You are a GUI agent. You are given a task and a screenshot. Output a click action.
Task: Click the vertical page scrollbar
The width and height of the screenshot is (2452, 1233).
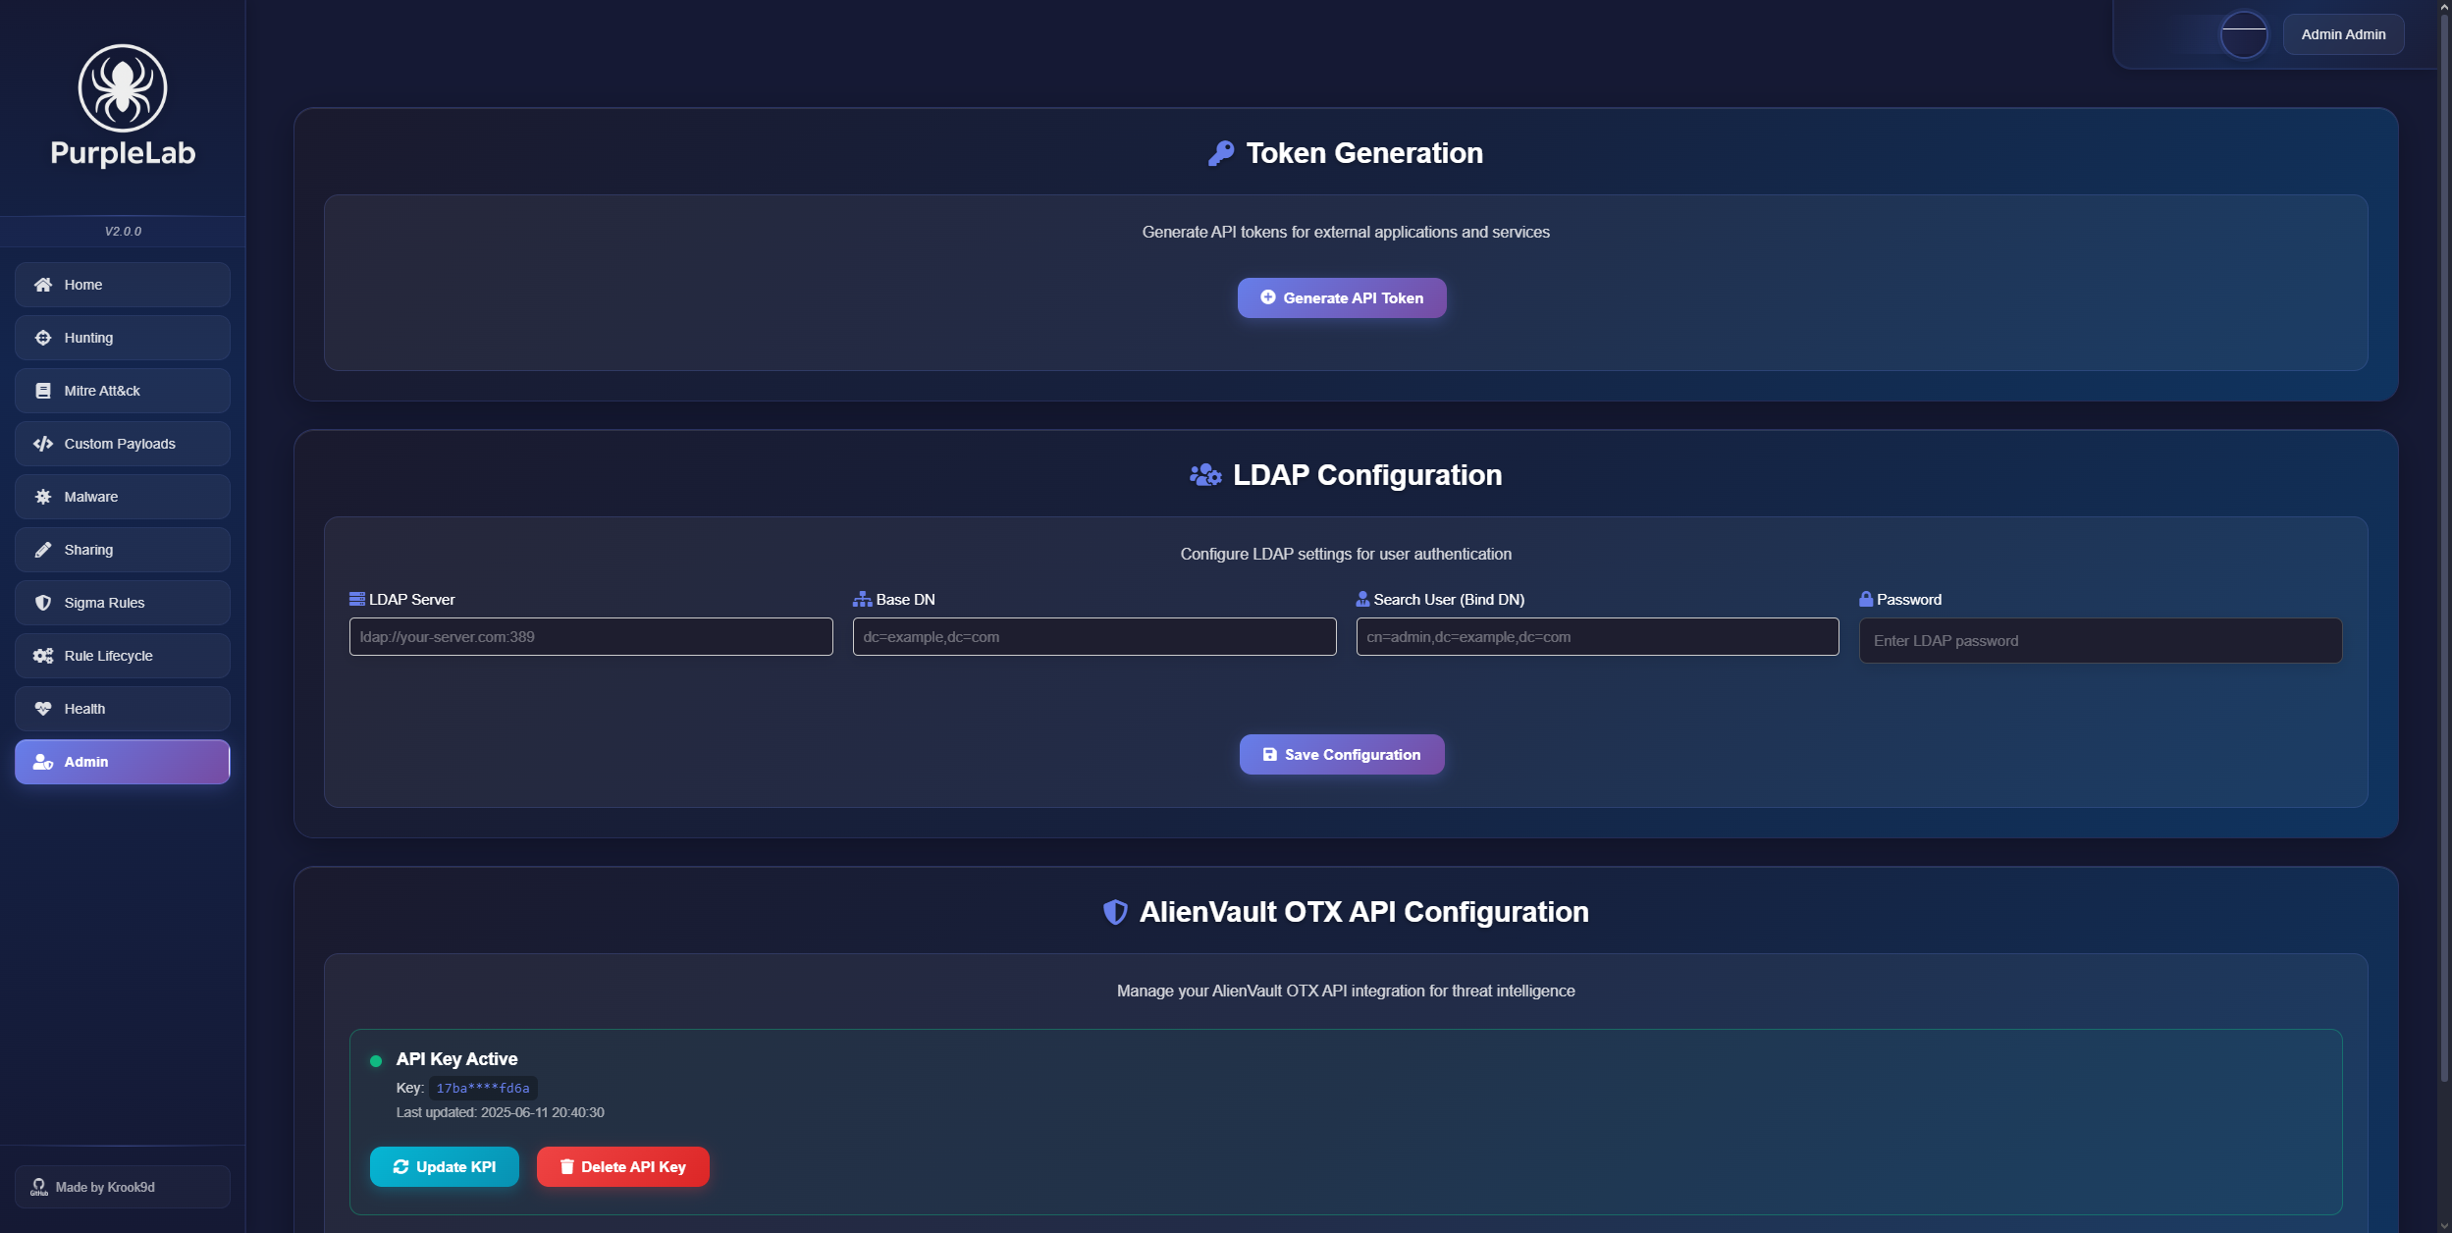point(2443,550)
